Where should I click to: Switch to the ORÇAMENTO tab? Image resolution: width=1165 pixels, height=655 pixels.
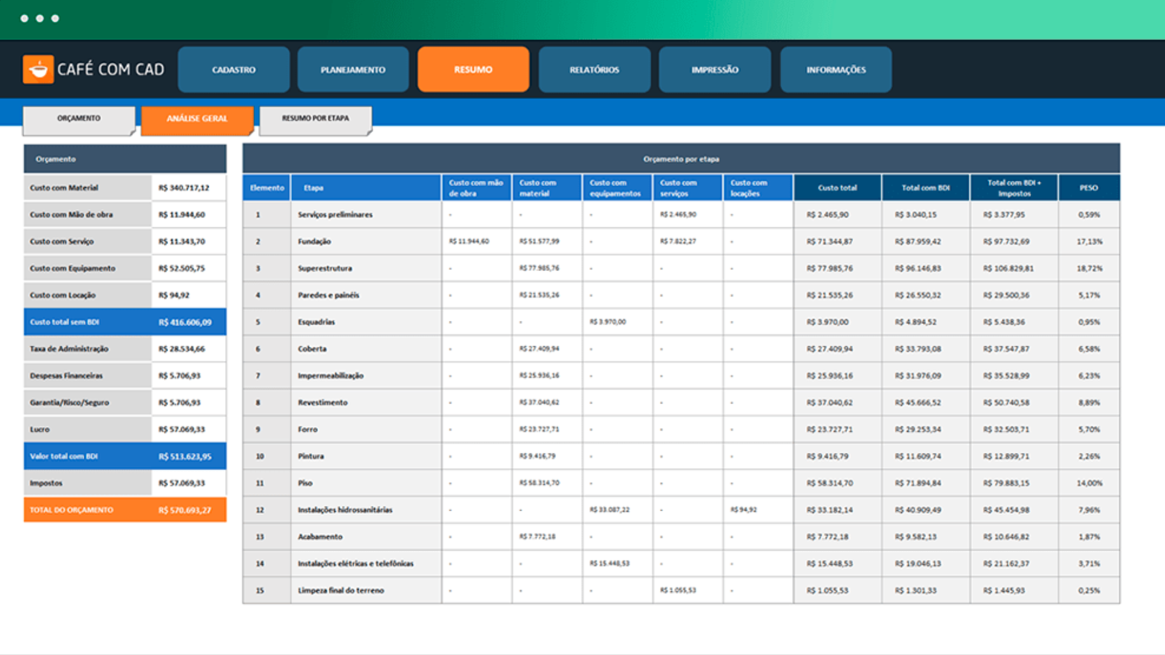coord(79,119)
